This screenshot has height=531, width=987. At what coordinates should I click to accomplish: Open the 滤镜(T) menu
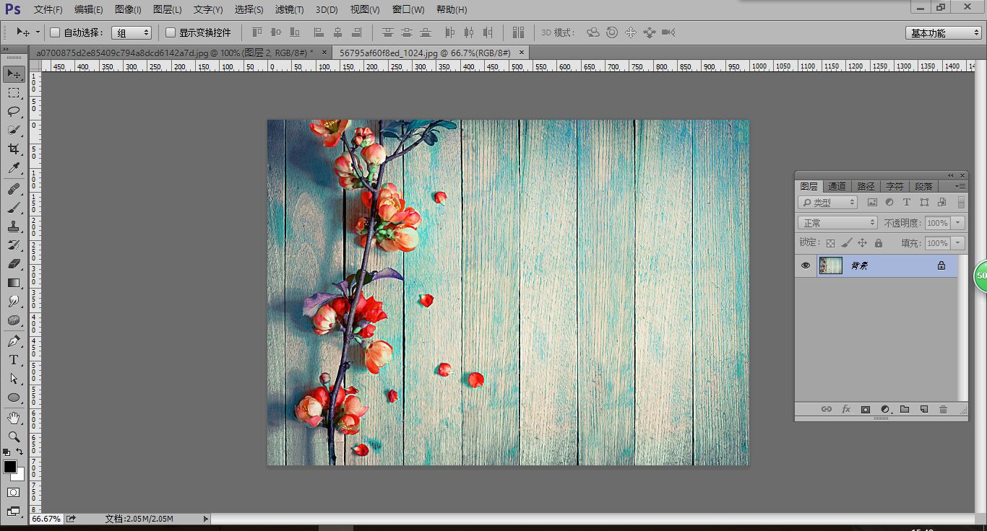click(x=289, y=9)
